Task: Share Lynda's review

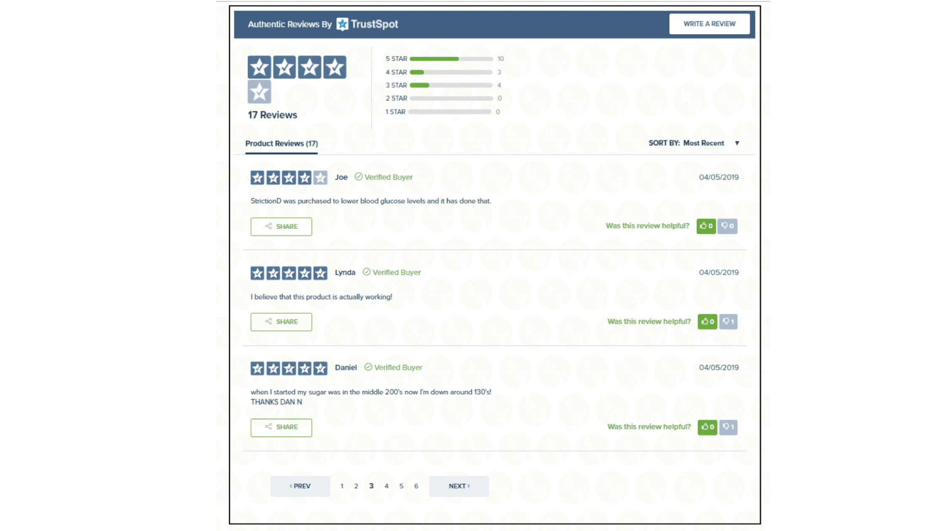Action: point(281,322)
